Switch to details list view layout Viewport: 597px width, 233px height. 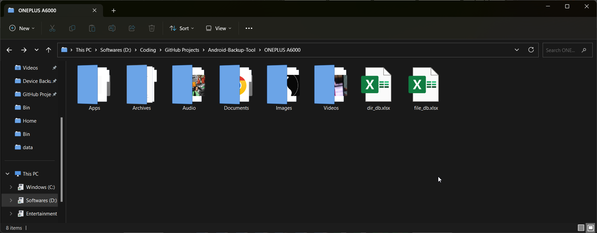(581, 228)
